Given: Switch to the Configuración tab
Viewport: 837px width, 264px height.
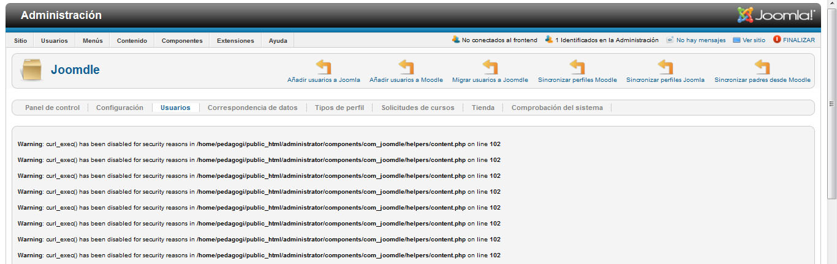Looking at the screenshot, I should pyautogui.click(x=119, y=108).
